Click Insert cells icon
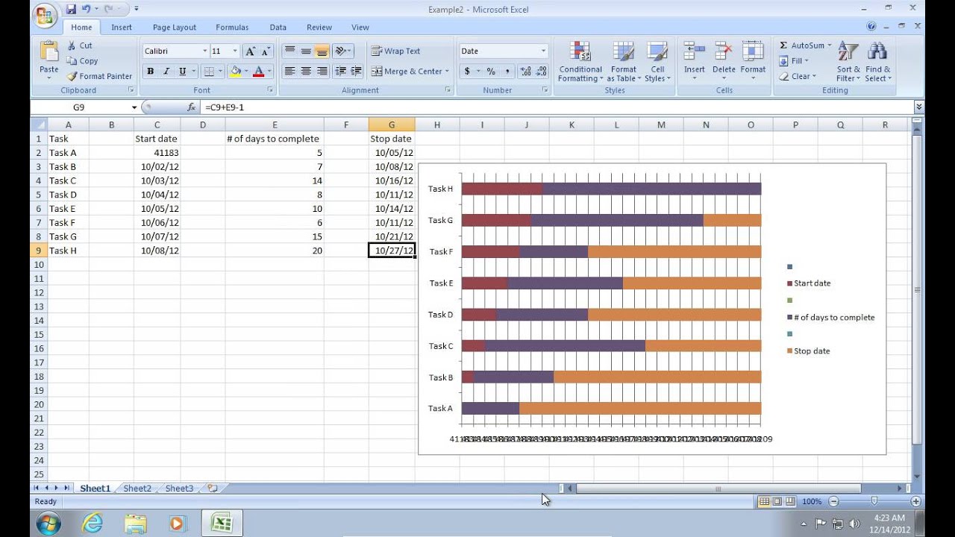955x537 pixels. pos(694,51)
